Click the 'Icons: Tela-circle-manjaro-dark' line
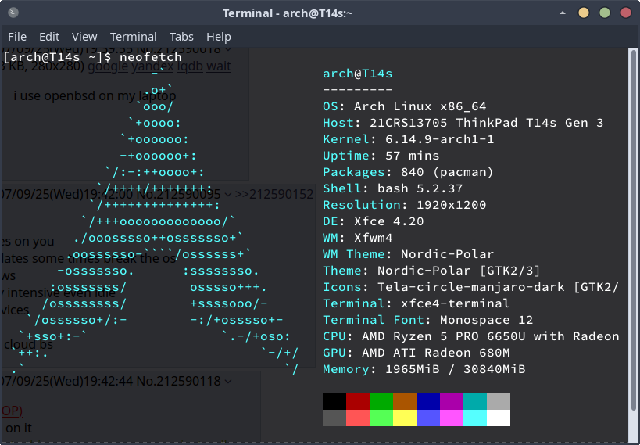The image size is (640, 445). tap(470, 287)
